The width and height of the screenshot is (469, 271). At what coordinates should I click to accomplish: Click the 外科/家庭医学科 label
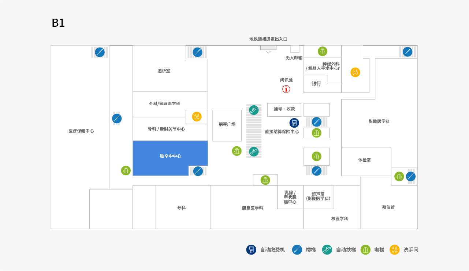164,104
